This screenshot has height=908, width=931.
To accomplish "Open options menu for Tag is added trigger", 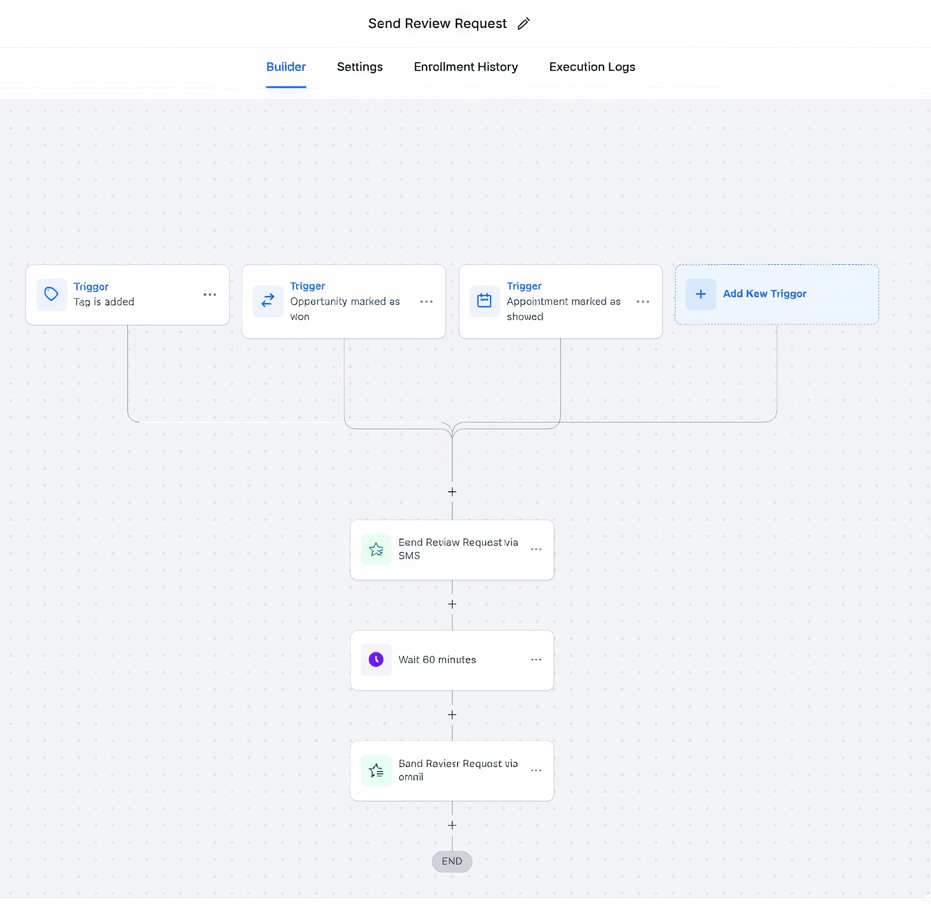I will (x=210, y=295).
